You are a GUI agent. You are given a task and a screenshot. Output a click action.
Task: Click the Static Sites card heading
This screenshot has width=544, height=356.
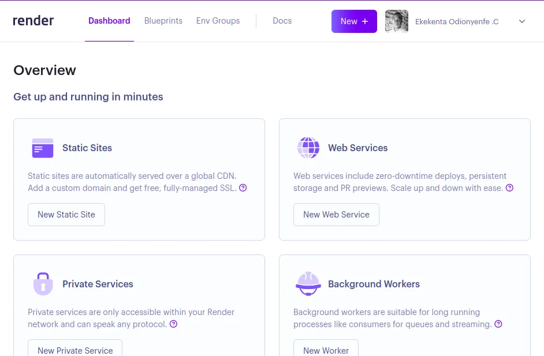click(x=87, y=148)
